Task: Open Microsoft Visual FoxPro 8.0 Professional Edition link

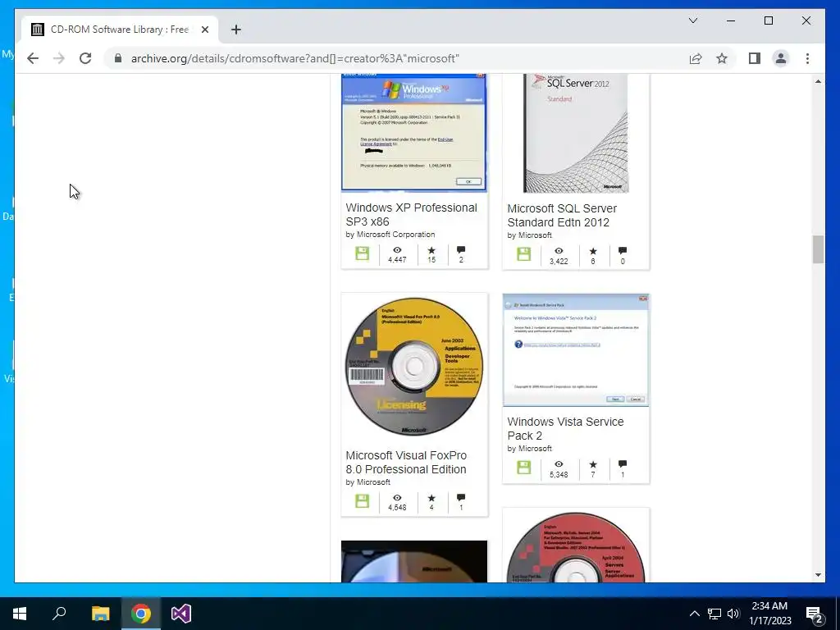Action: (x=406, y=463)
